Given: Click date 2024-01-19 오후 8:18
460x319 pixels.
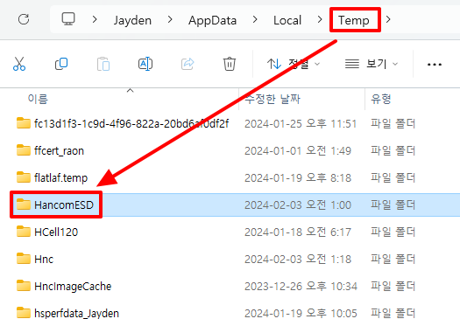Looking at the screenshot, I should (x=298, y=178).
